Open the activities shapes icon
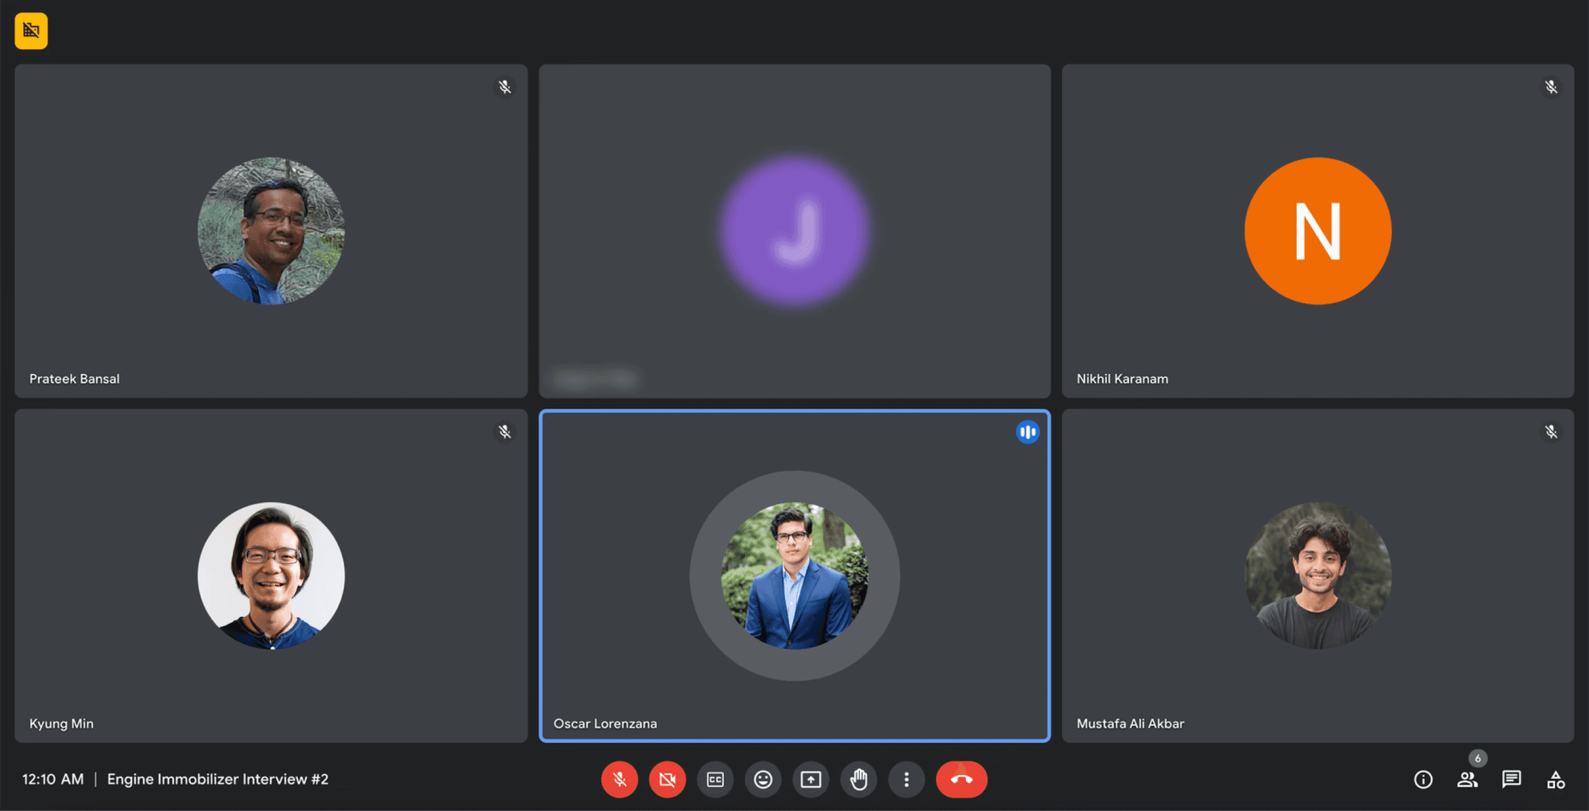This screenshot has height=811, width=1589. point(1555,780)
